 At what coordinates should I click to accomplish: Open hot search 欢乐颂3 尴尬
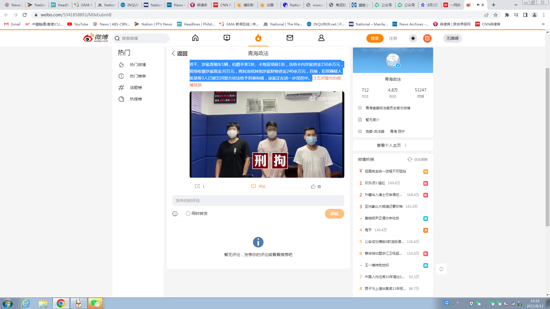coord(375,183)
